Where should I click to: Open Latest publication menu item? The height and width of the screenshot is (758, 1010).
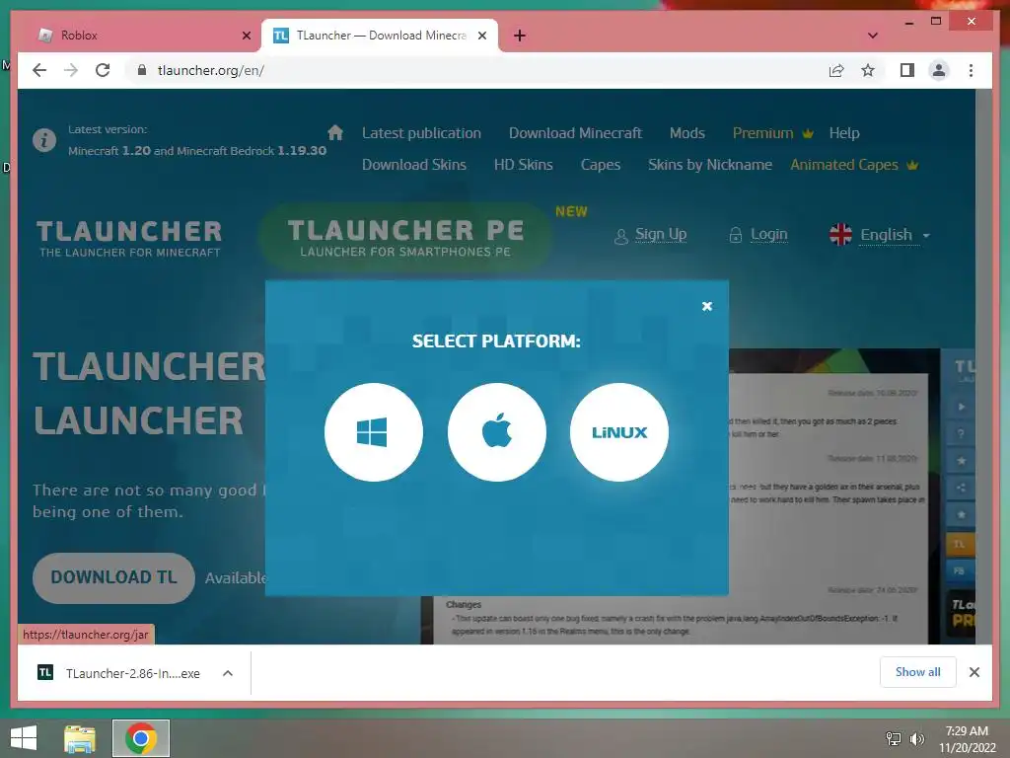pos(421,133)
